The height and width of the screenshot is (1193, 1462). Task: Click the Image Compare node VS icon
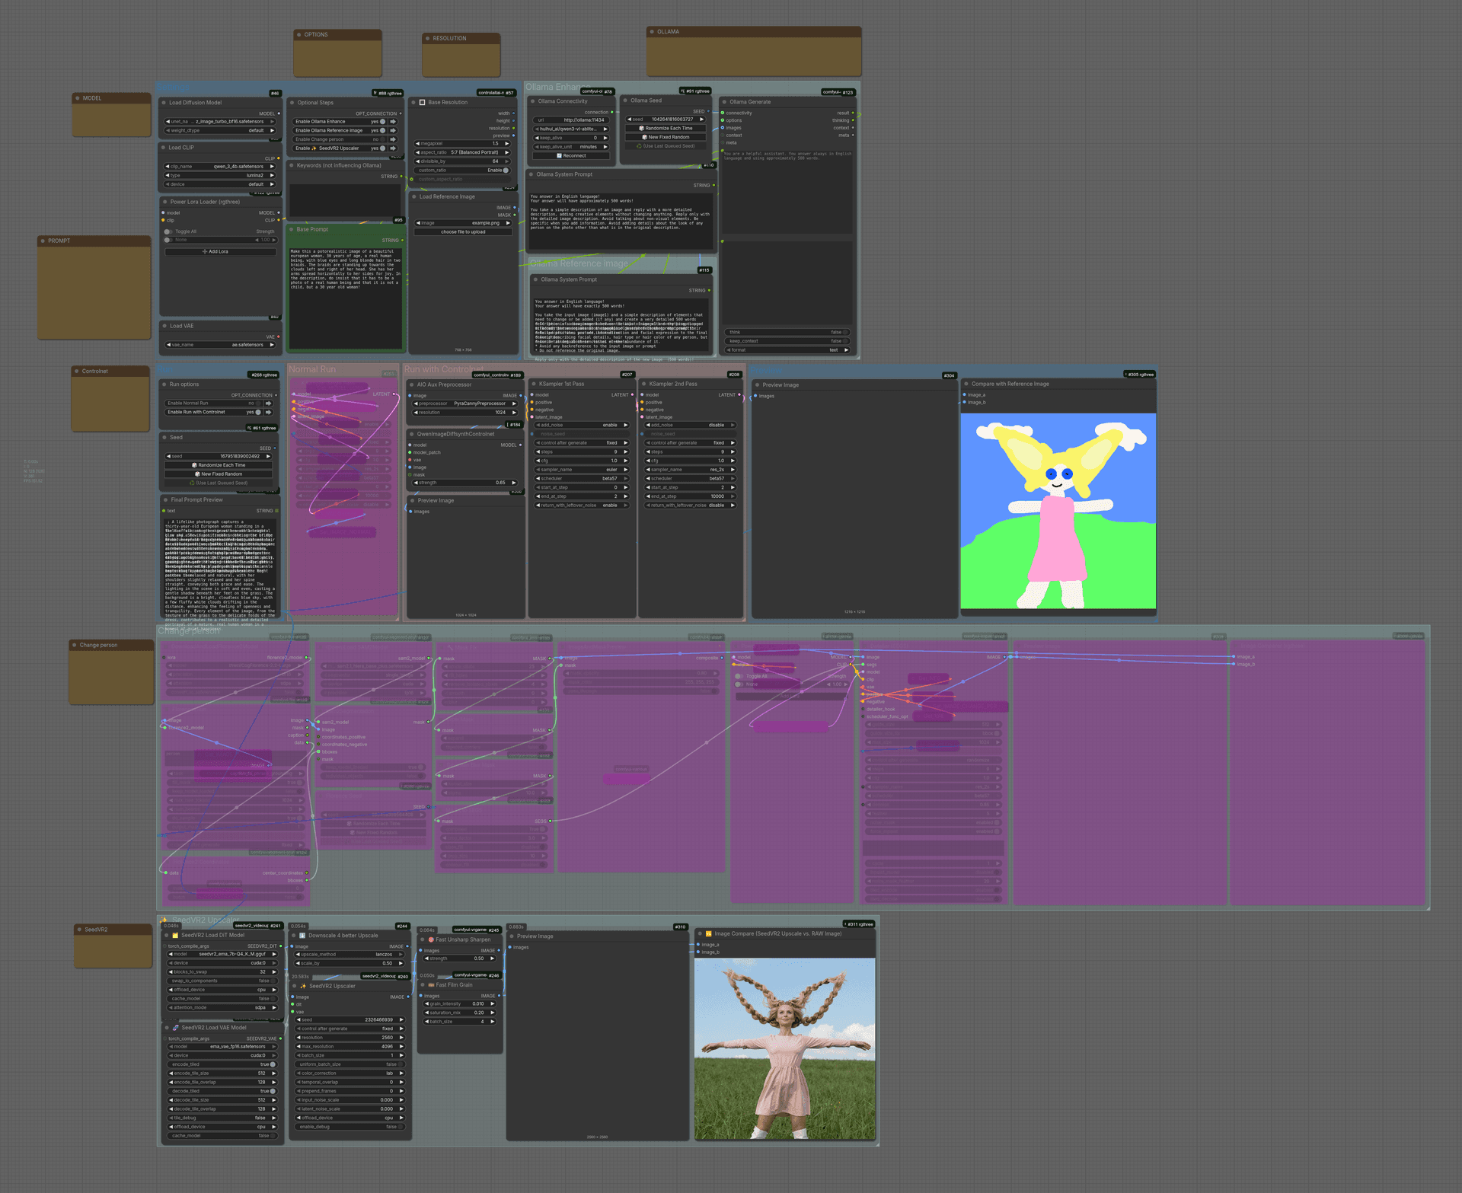coord(709,933)
